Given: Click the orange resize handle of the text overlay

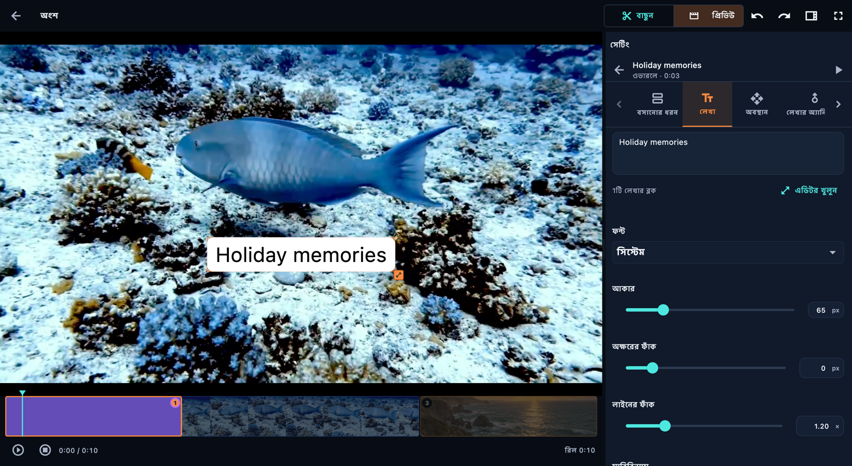Looking at the screenshot, I should click(398, 275).
